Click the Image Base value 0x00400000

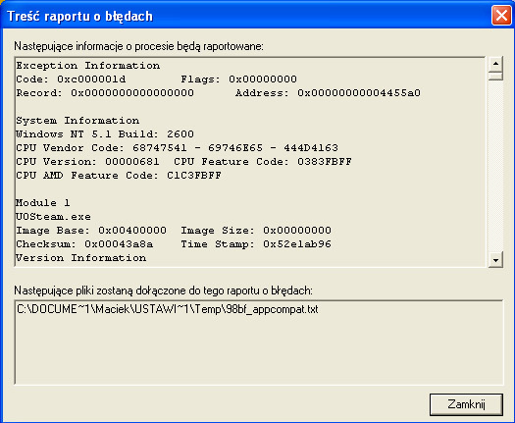(132, 230)
